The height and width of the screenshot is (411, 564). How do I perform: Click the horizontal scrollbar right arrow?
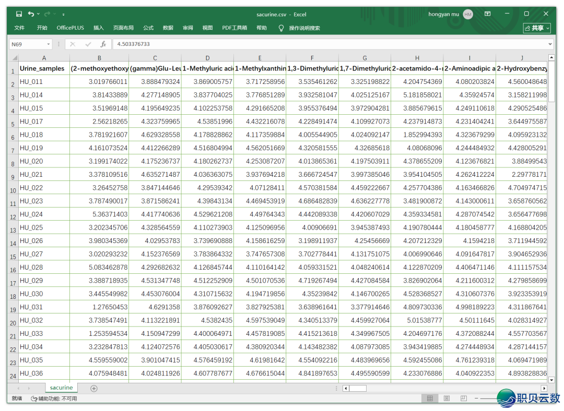544,388
